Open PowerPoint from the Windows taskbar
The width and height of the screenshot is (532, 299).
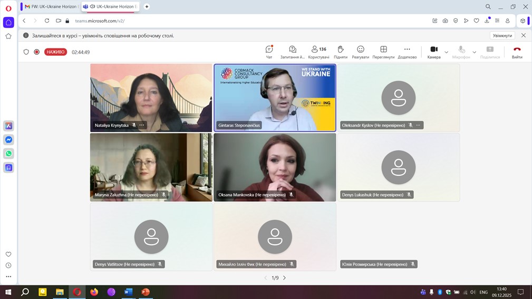point(146,292)
